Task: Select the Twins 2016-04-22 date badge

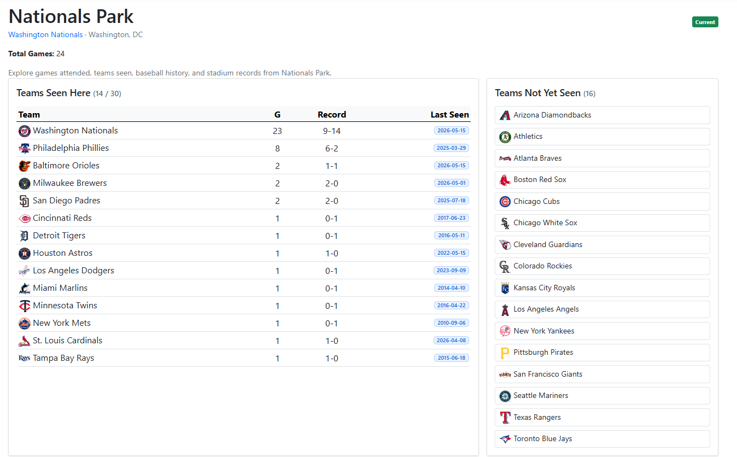Action: pyautogui.click(x=452, y=306)
